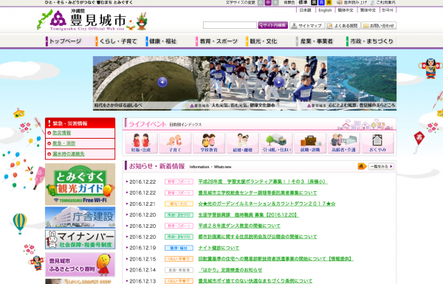Screen dimensions: 443x284
Task: Click the サイト内検索 search button
Action: [x=272, y=25]
